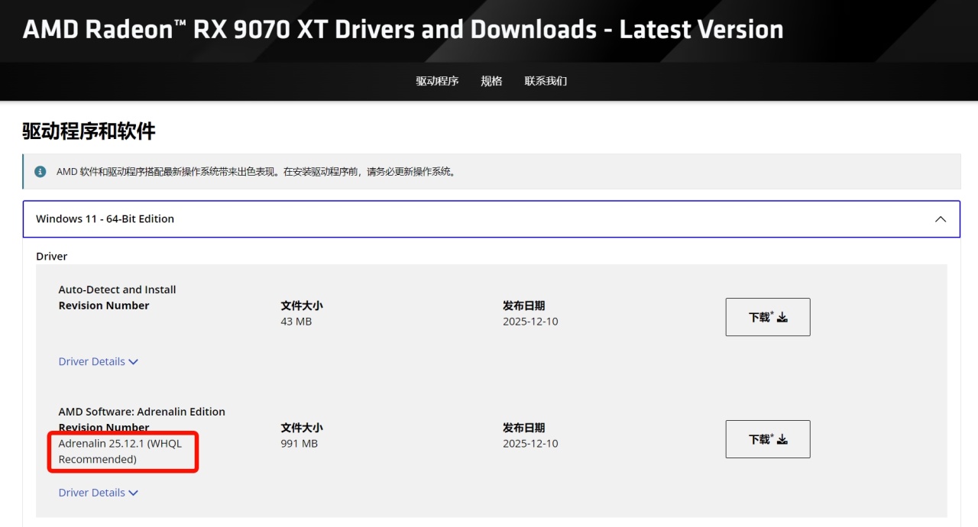
Task: Click 发布日期 label in Adrenalin Edition row
Action: click(524, 428)
